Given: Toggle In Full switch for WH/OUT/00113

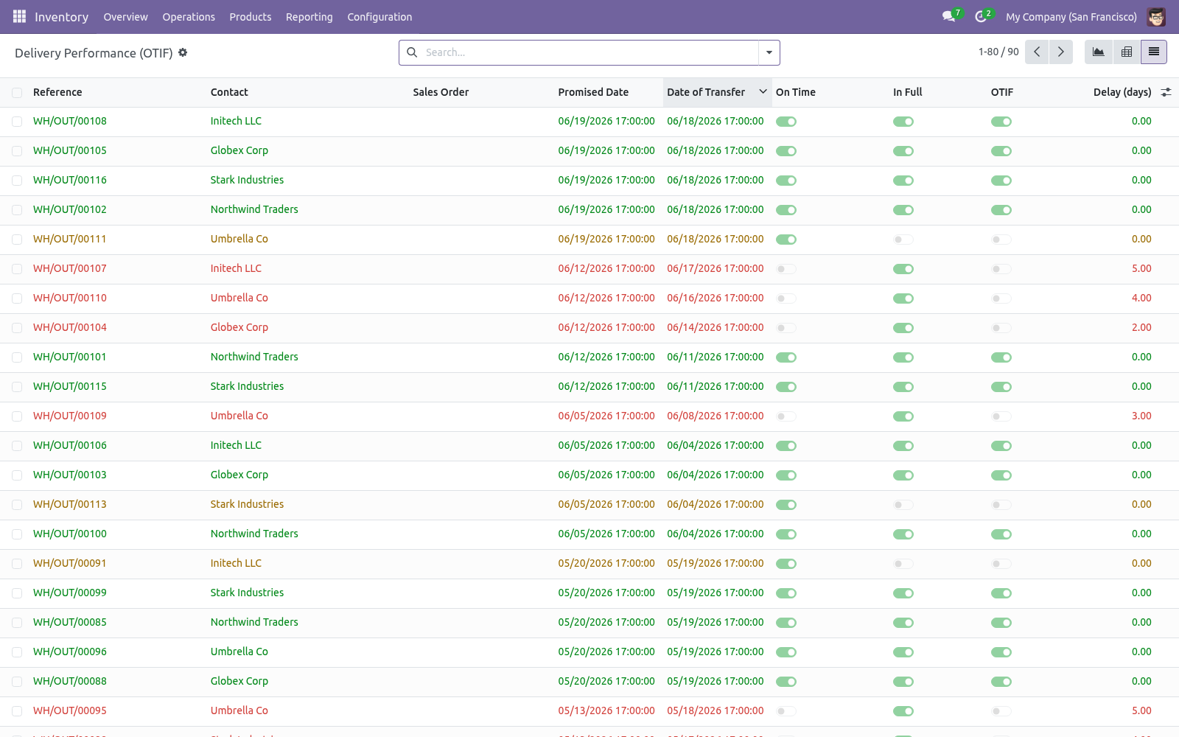Looking at the screenshot, I should (903, 505).
